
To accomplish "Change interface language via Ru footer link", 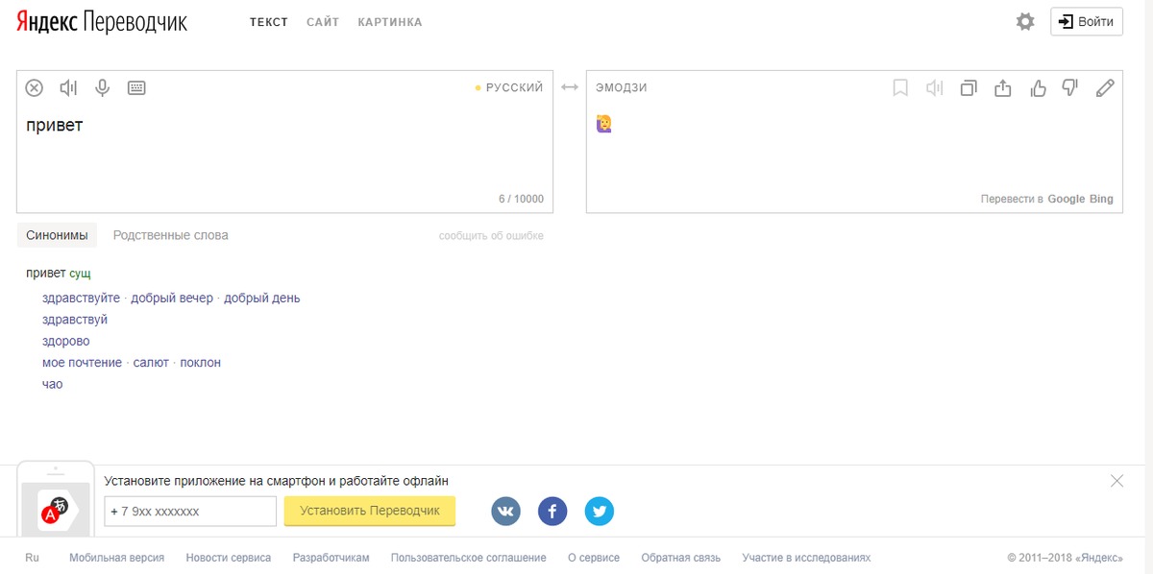I will 32,557.
